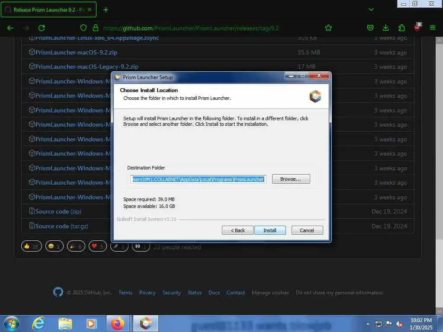
Task: Switch to the Release Prism Launcher 9.2 tab
Action: coord(48,10)
